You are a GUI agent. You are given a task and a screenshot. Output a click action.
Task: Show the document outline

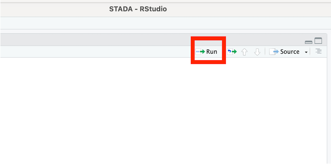pos(318,51)
